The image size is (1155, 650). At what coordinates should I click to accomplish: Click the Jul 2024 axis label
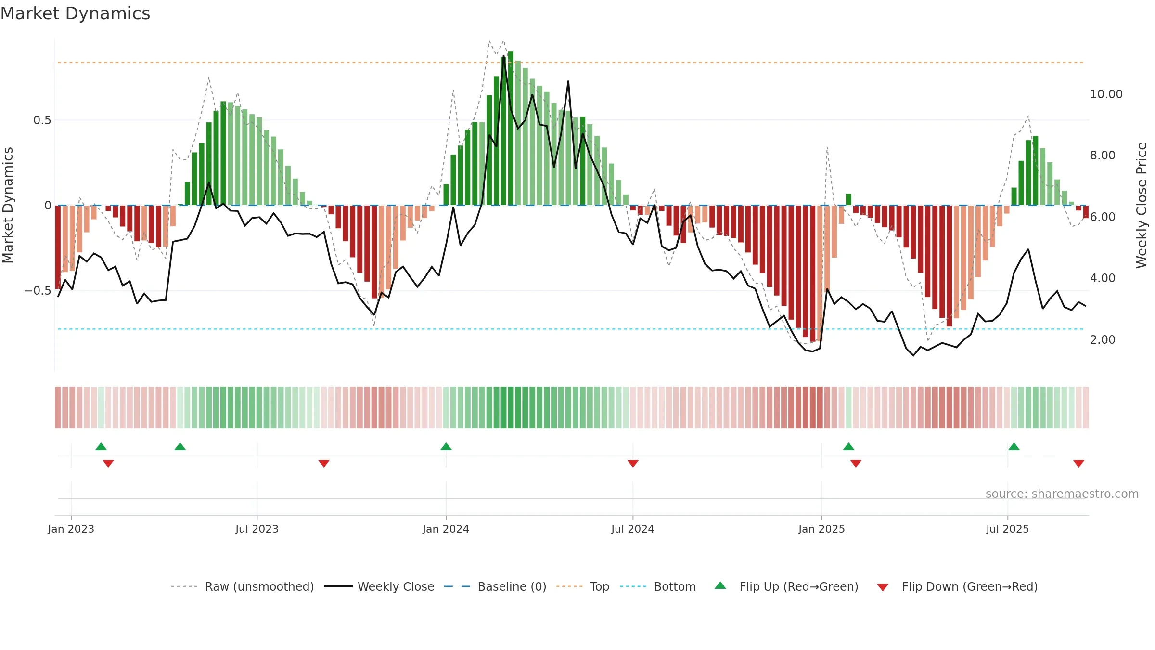tap(633, 529)
